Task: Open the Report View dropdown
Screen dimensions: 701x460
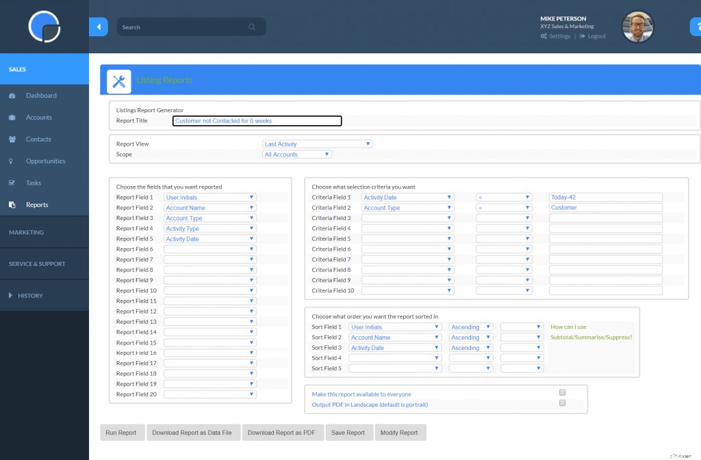Action: point(316,144)
